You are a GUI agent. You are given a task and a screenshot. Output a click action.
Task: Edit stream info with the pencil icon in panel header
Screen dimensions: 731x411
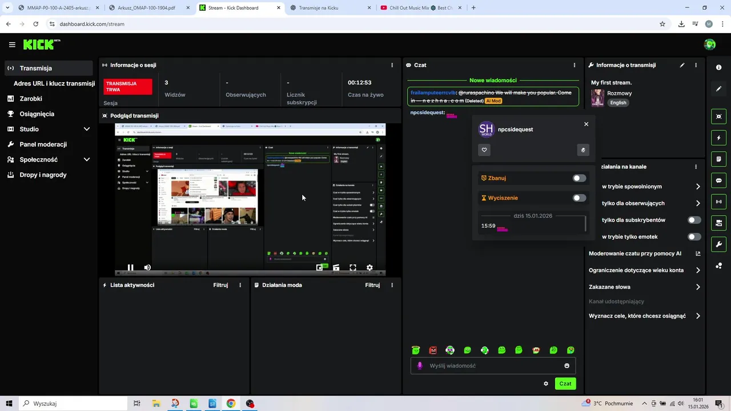682,65
